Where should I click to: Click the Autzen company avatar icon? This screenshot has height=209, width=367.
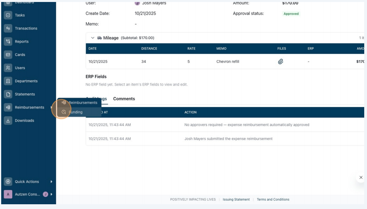(x=8, y=194)
